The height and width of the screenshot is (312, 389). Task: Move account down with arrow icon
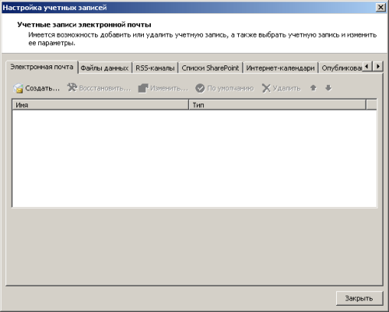[328, 88]
